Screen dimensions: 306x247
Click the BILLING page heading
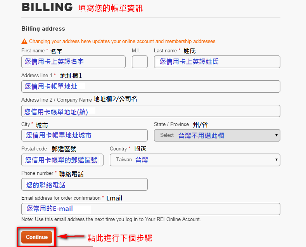(47, 7)
